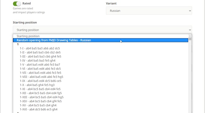Click the list scrollbar up arrow
205x113 pixels.
pos(190,36)
